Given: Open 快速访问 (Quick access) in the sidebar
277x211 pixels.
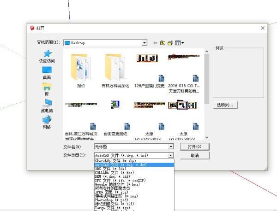Looking at the screenshot, I should click(47, 56).
